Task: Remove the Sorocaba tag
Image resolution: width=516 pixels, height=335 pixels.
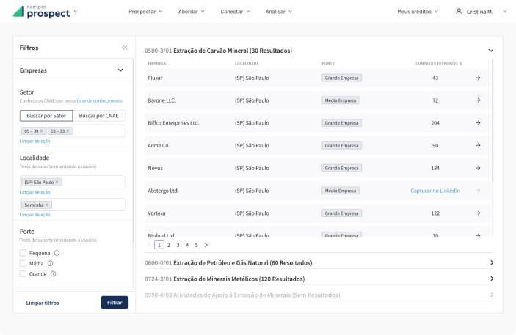Action: (47, 205)
